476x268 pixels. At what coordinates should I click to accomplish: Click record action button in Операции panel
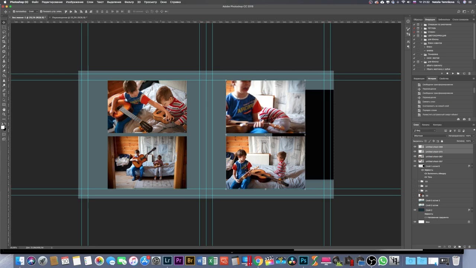point(447,73)
